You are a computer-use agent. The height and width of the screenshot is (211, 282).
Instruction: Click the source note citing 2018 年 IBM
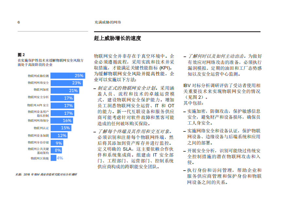46,175
